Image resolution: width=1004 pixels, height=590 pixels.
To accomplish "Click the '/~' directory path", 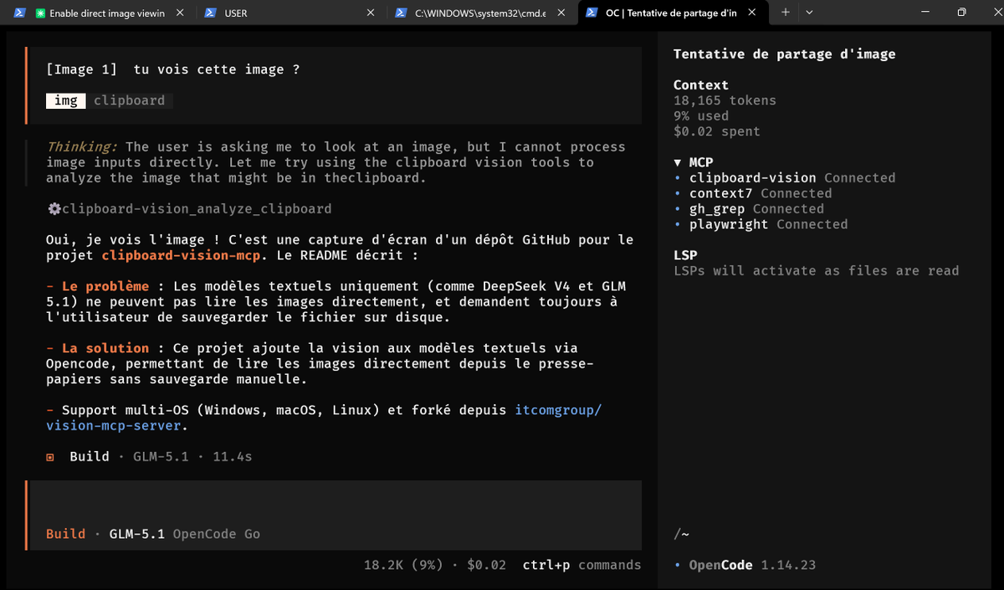I will [681, 534].
